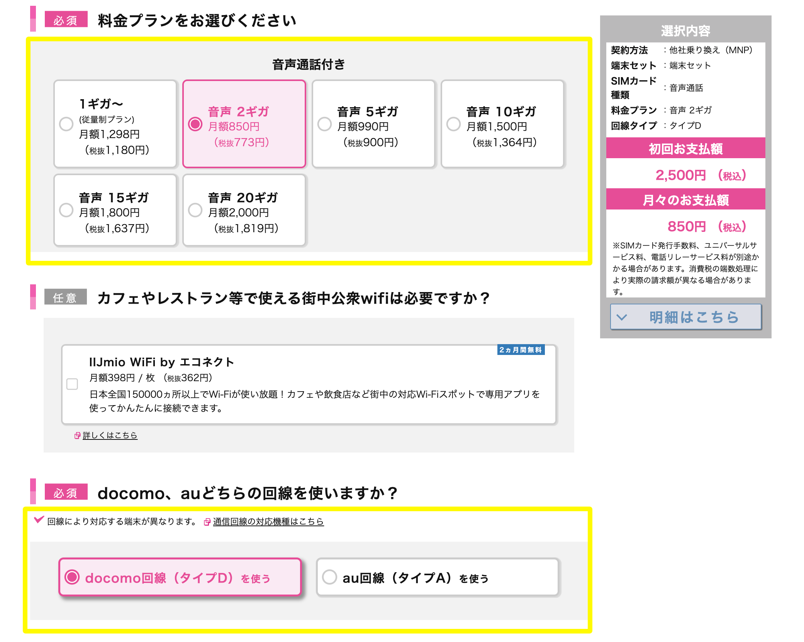Image resolution: width=804 pixels, height=642 pixels.
Task: Click the 音声通話付き heading
Action: [309, 64]
